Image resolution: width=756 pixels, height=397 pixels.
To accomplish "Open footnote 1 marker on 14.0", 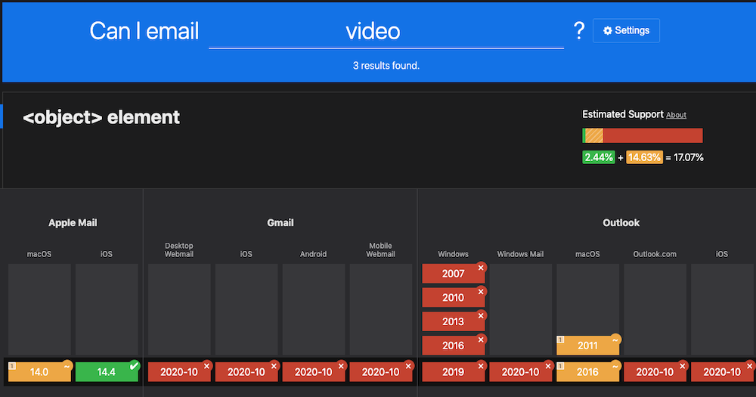I will (x=12, y=366).
